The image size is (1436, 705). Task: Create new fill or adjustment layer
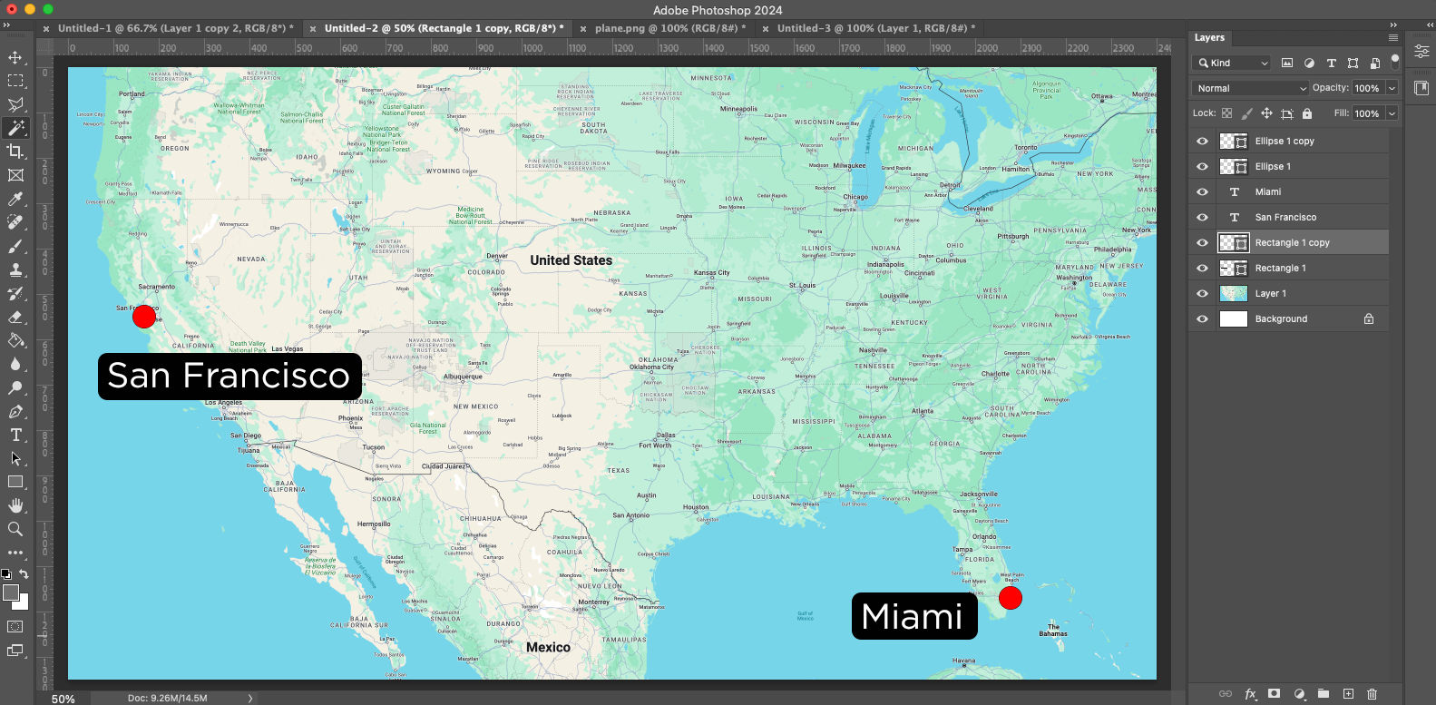(1299, 693)
